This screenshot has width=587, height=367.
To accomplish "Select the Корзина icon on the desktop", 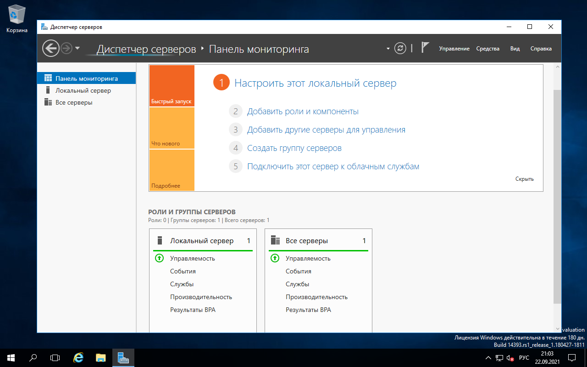I will 17,19.
